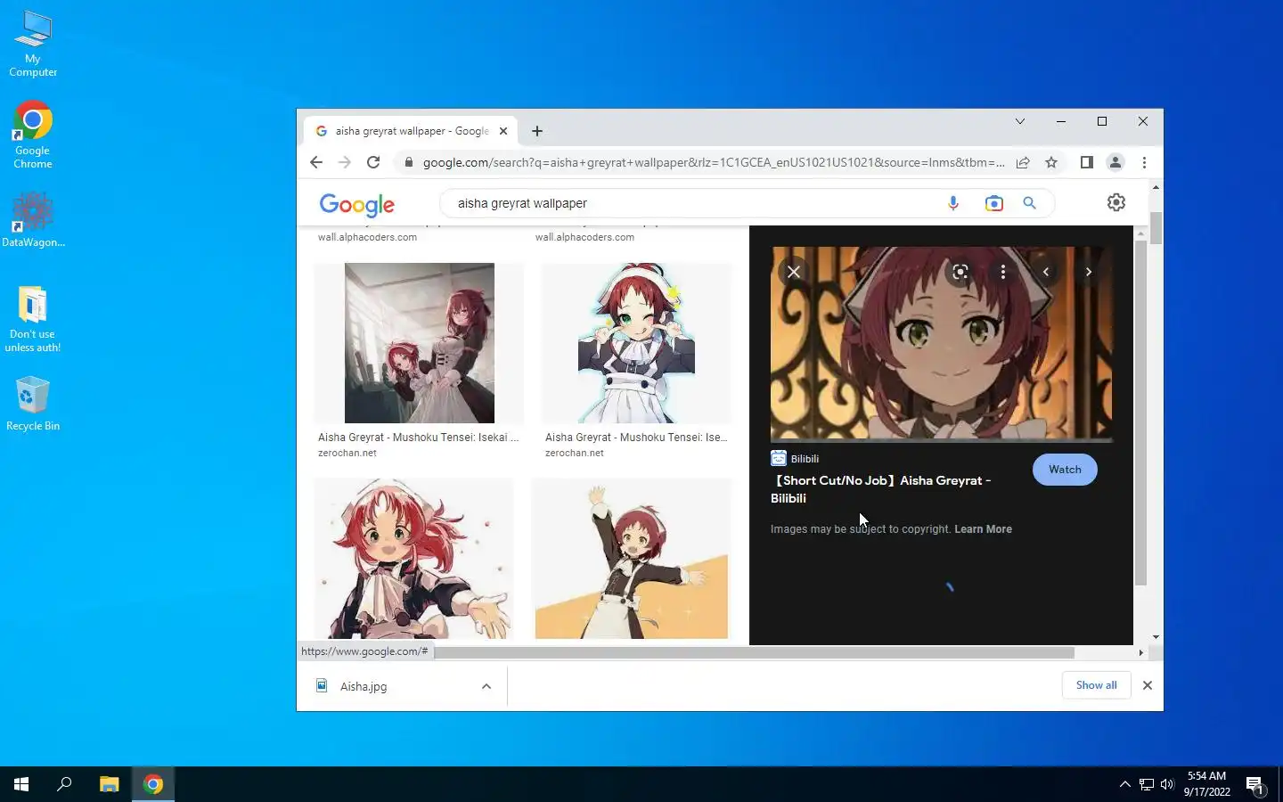Click Show all downloads button
Screen dimensions: 1283x802
(1096, 685)
